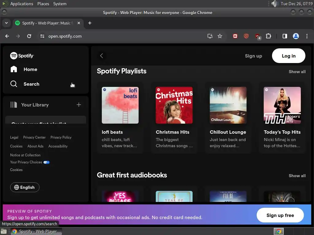Click the lofi beats title text
314x235 pixels.
point(112,132)
